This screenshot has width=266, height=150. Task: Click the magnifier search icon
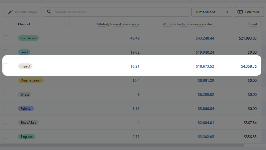pyautogui.click(x=49, y=12)
